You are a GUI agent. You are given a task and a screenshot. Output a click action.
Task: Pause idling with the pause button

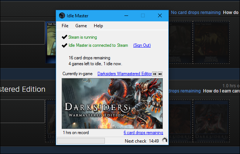(155, 74)
